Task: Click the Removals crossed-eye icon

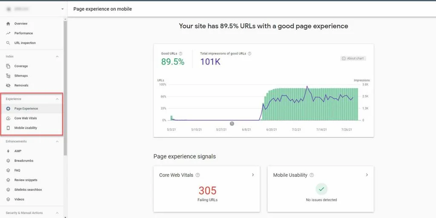Action: click(8, 85)
